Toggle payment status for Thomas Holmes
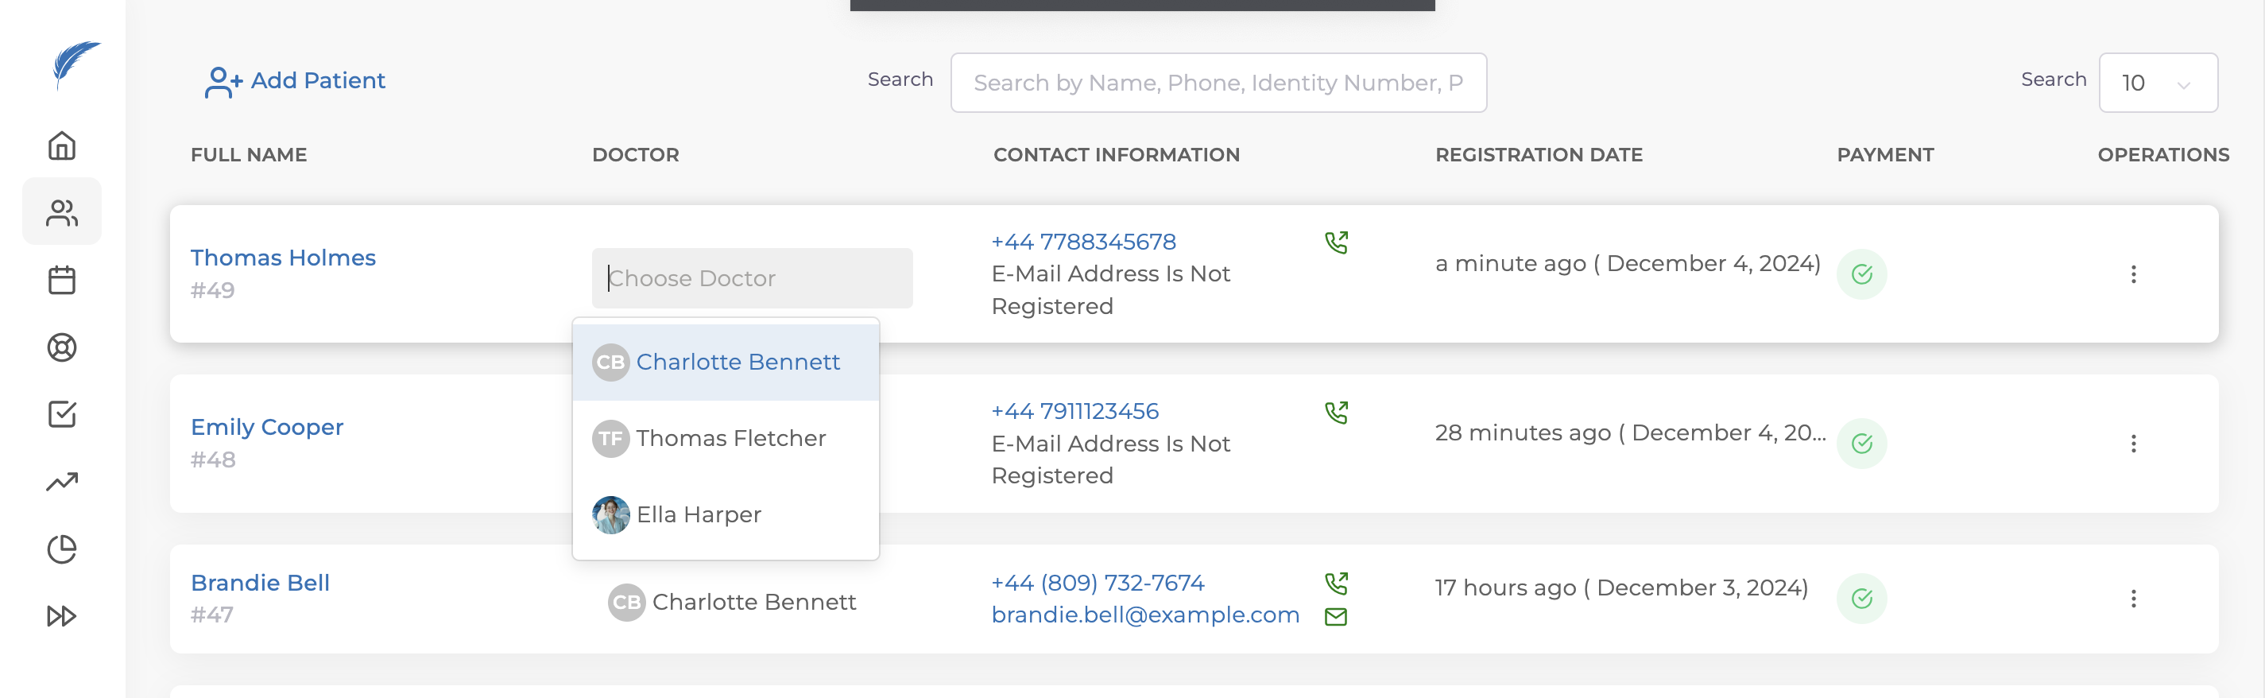 point(1860,274)
